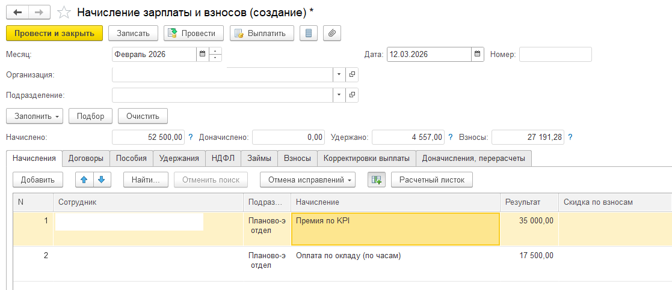Open Отмена исправлений dropdown menu

click(307, 180)
